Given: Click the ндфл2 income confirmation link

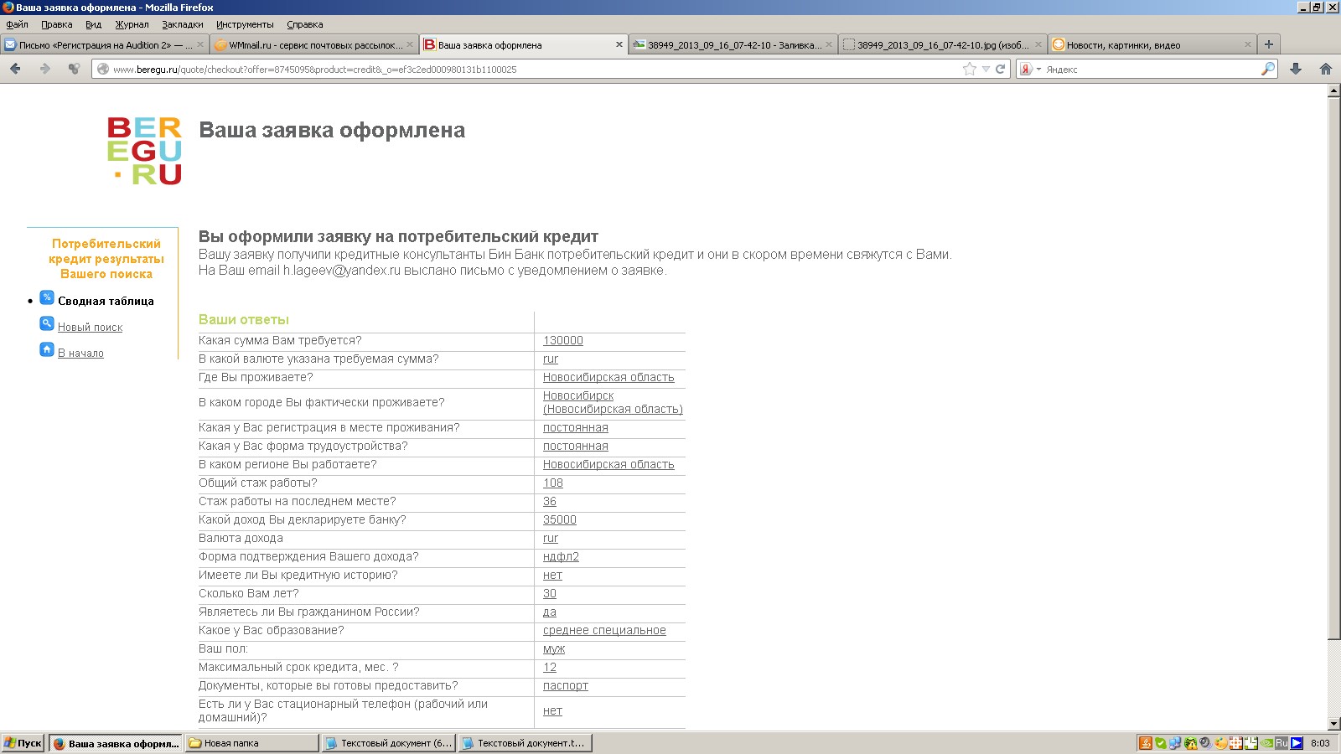Looking at the screenshot, I should 561,556.
